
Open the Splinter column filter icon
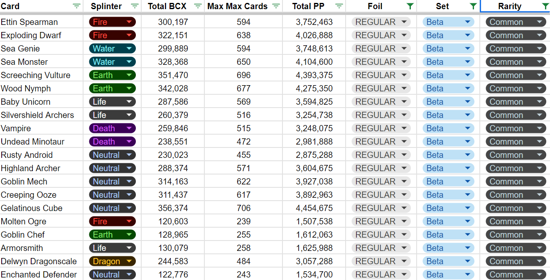click(135, 6)
